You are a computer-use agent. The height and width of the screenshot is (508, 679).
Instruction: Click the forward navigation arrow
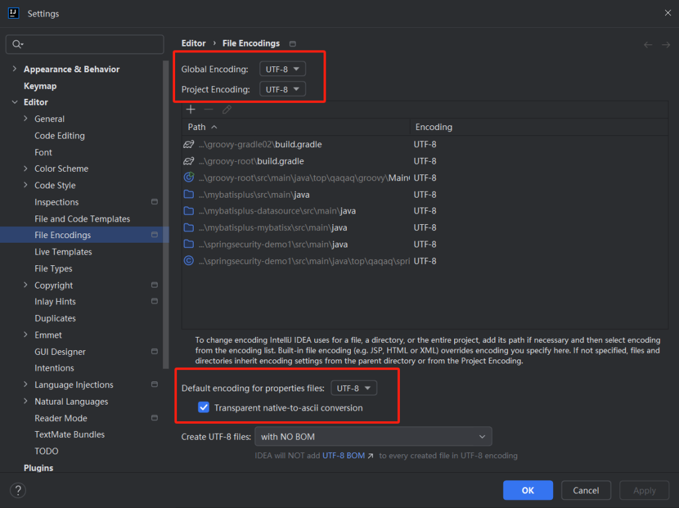(x=666, y=44)
